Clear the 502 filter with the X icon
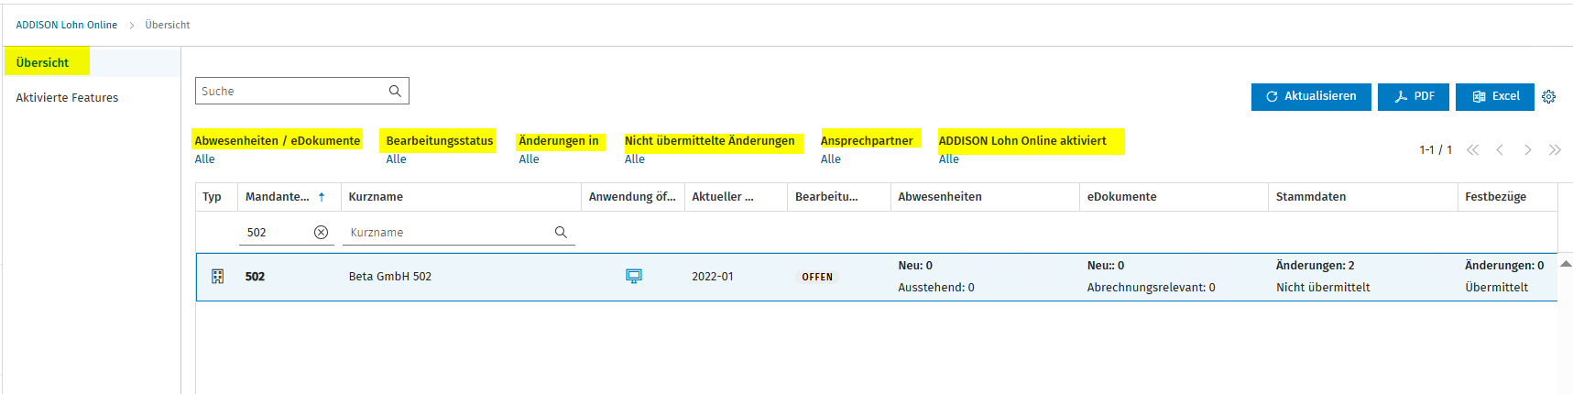1573x394 pixels. [x=321, y=233]
